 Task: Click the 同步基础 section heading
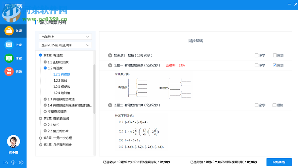click(x=196, y=41)
